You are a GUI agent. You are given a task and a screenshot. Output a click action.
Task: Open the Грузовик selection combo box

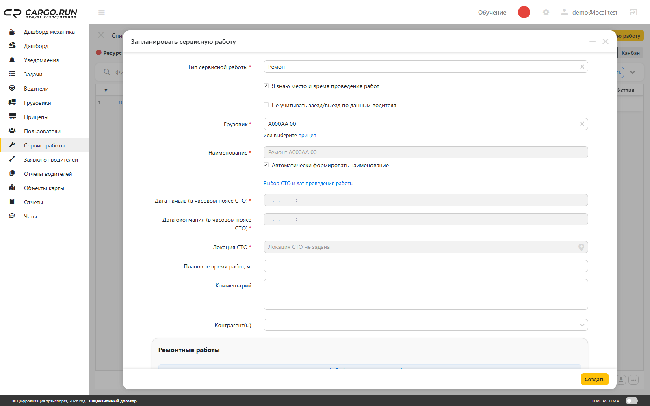(x=426, y=124)
